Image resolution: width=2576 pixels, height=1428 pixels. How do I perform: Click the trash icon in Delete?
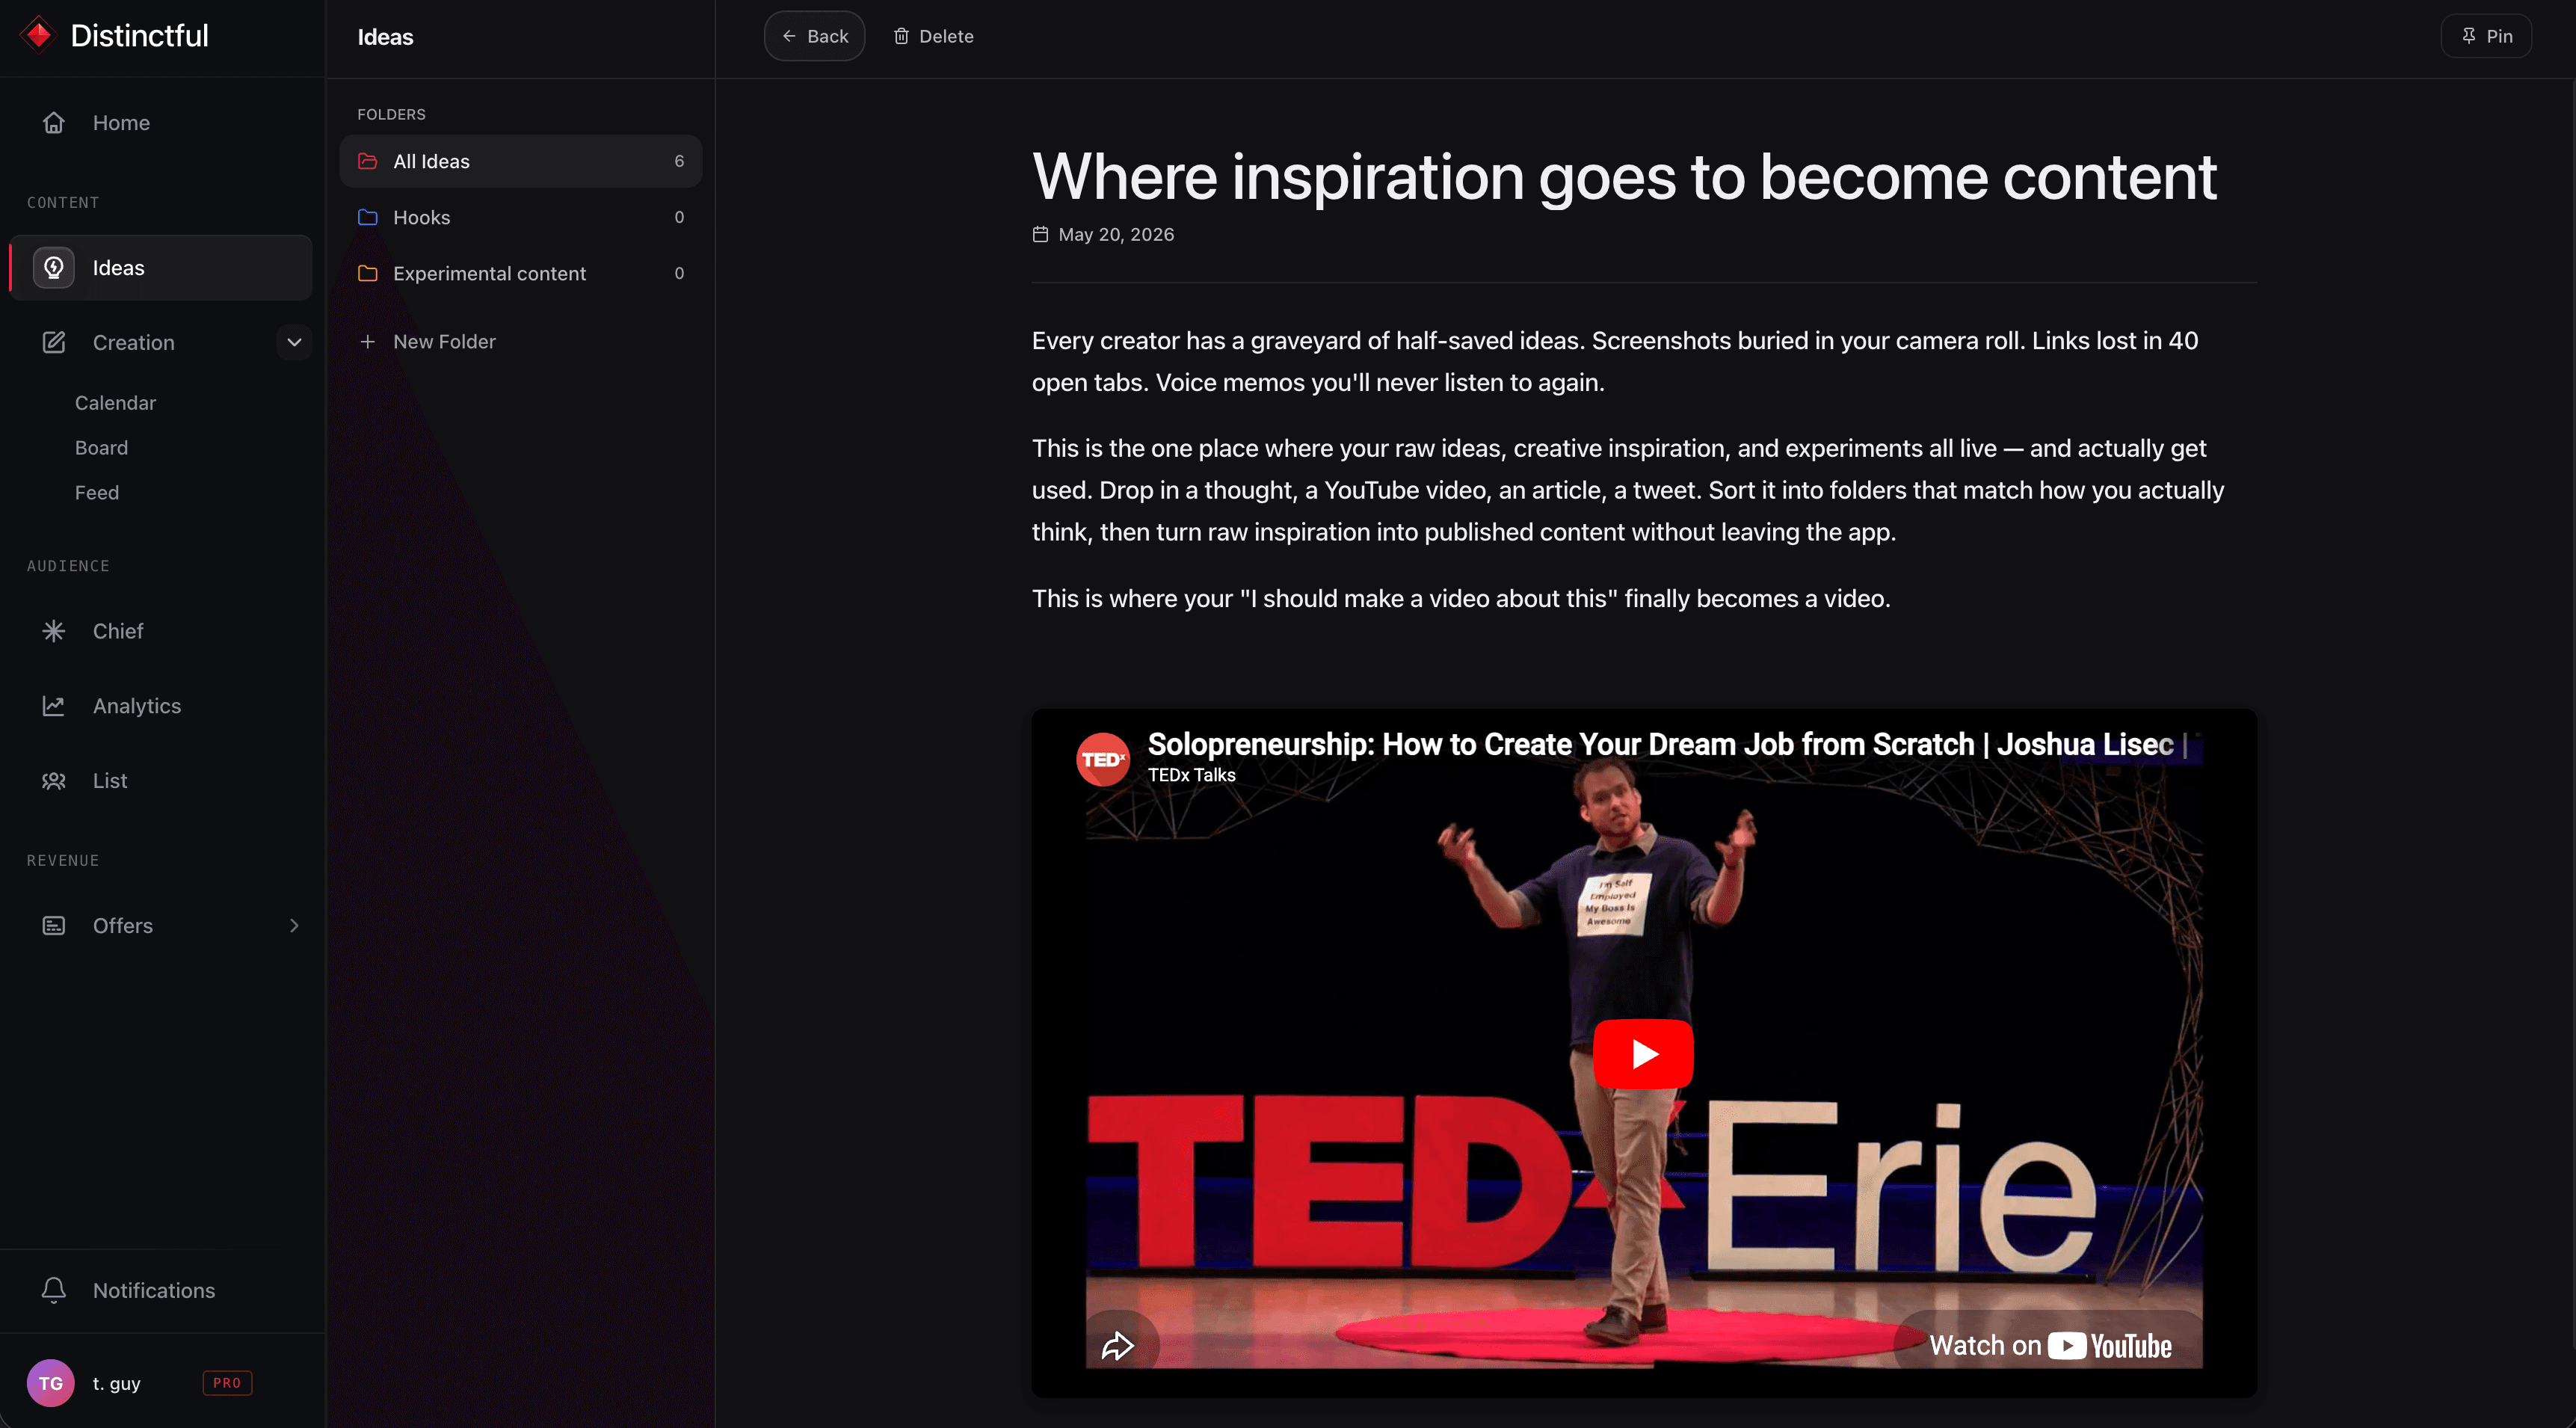click(901, 36)
